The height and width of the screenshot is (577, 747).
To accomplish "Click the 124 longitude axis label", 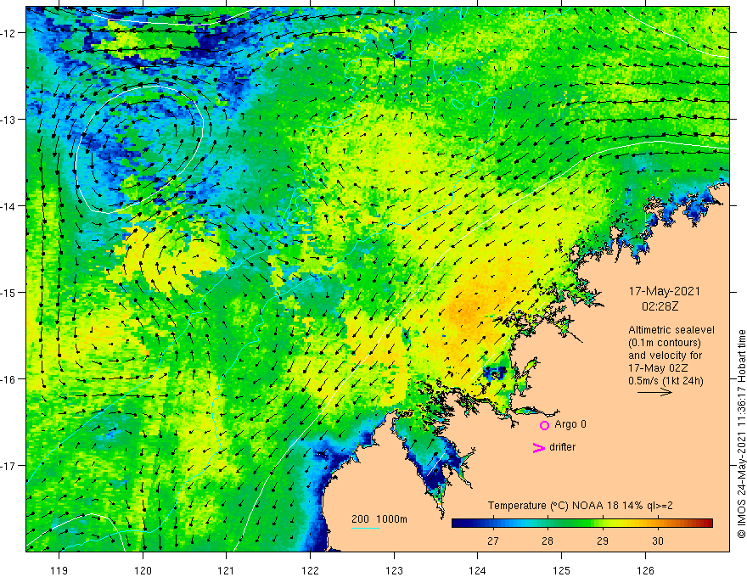I will click(478, 570).
